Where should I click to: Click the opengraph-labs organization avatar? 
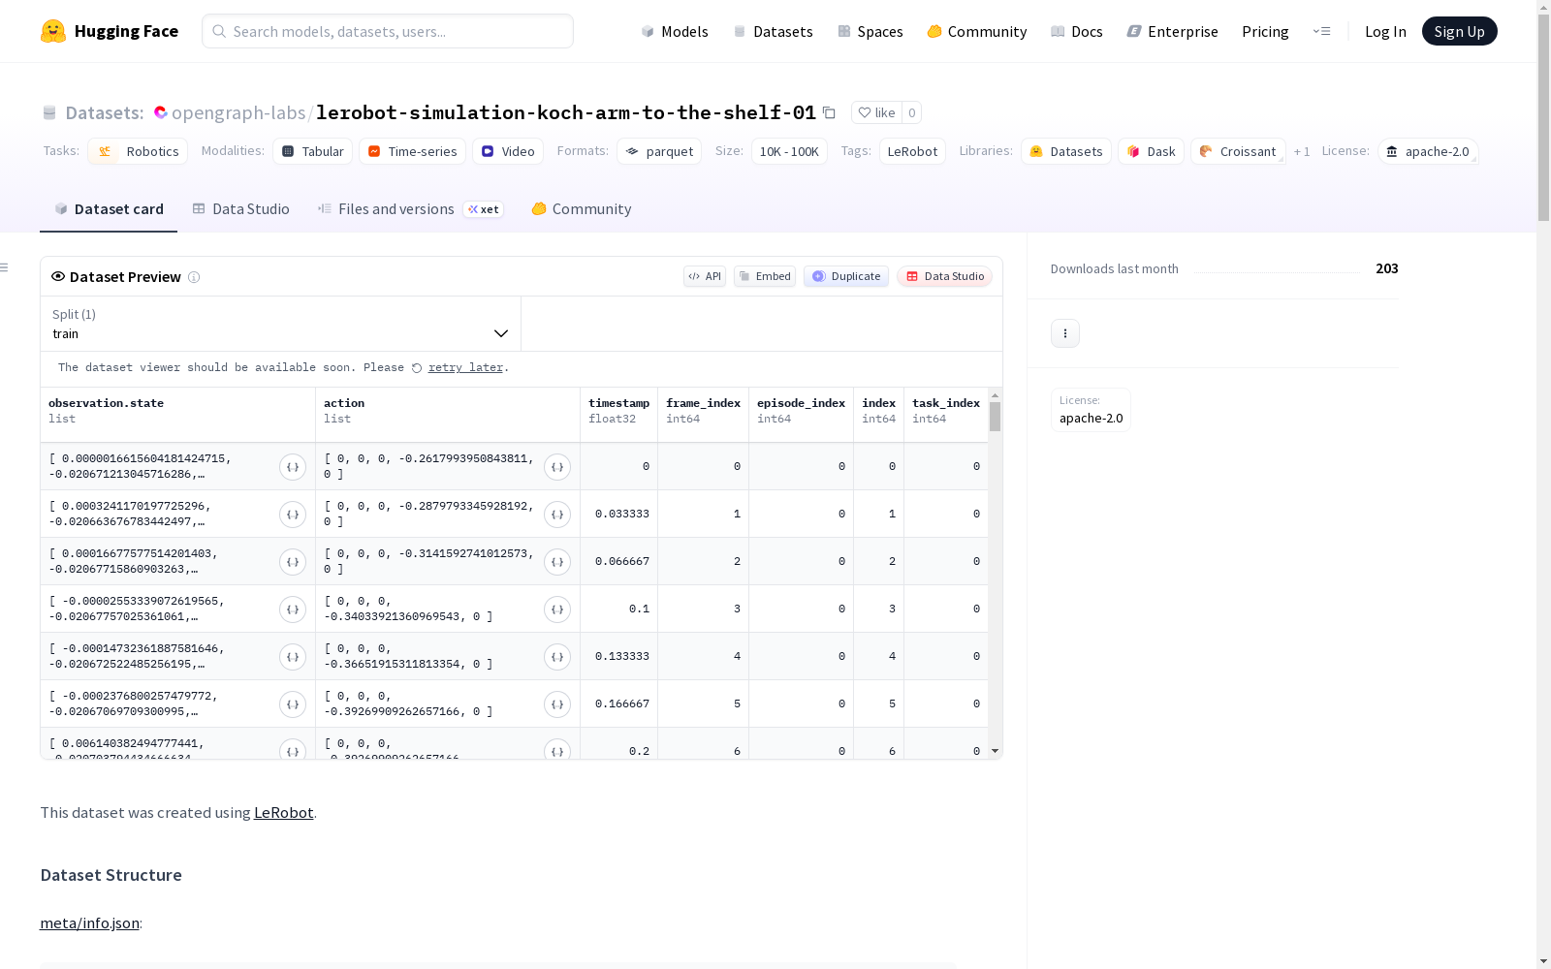pyautogui.click(x=160, y=112)
